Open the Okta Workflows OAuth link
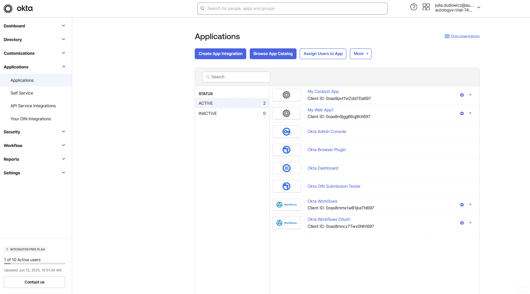The height and width of the screenshot is (294, 530). click(x=329, y=220)
